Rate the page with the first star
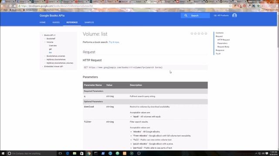Image resolution: width=279 pixels, height=156 pixels. [x=192, y=33]
